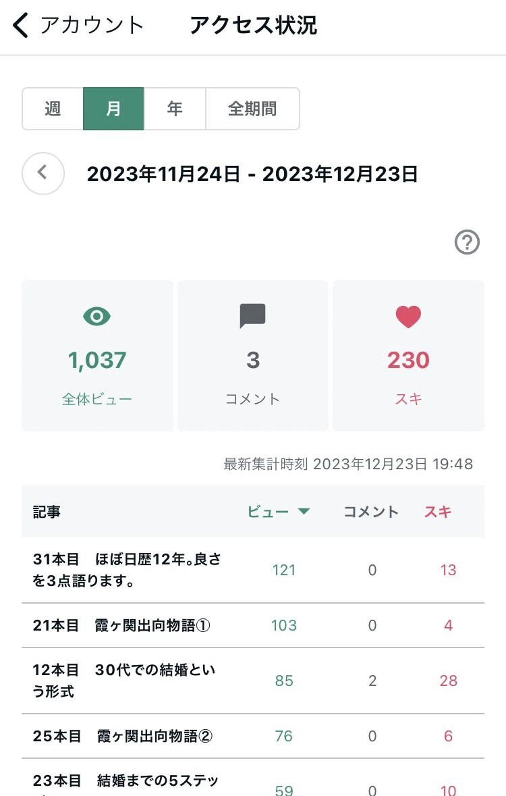
Task: Click the ビュー sort arrow triangle
Action: click(304, 511)
